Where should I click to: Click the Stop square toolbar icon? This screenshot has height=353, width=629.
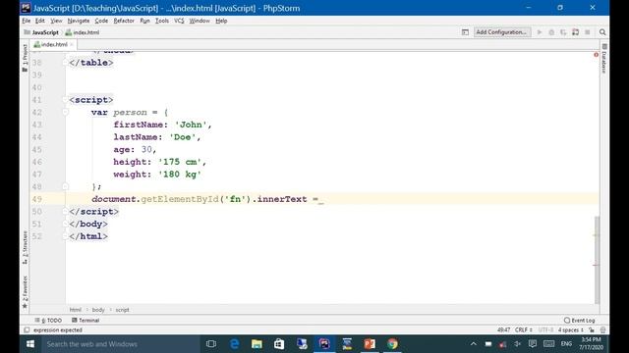tap(588, 32)
